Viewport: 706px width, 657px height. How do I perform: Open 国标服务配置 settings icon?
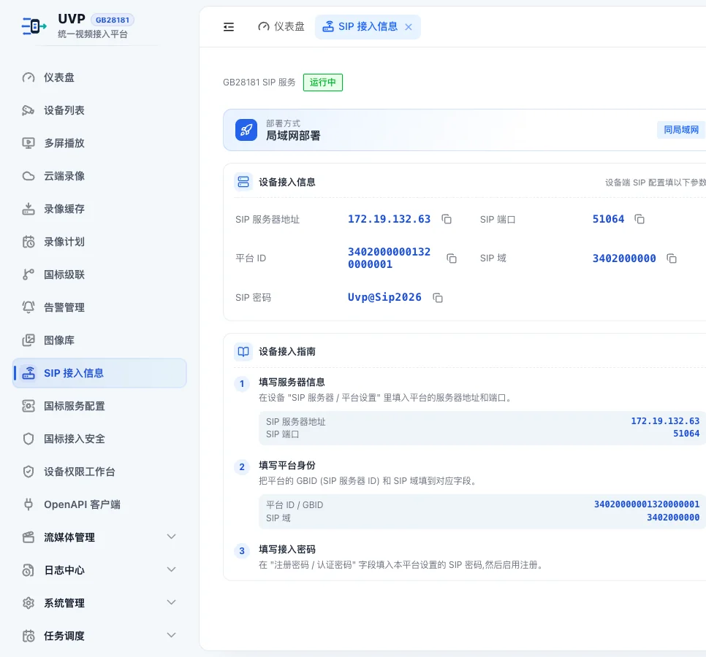coord(29,406)
